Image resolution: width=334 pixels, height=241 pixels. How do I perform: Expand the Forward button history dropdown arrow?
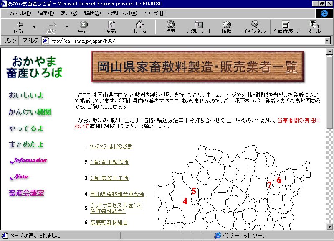[67, 27]
